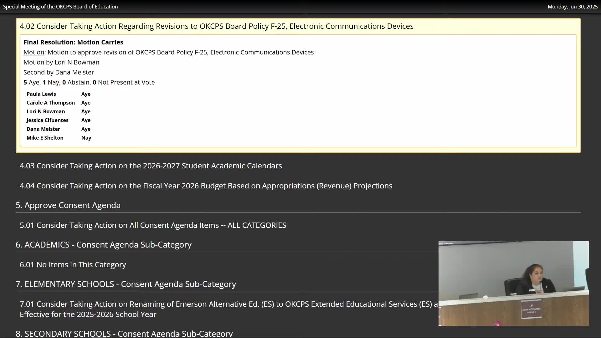
Task: Open section 8. SECONDARY SCHOOLS Sub-Category
Action: (x=124, y=334)
